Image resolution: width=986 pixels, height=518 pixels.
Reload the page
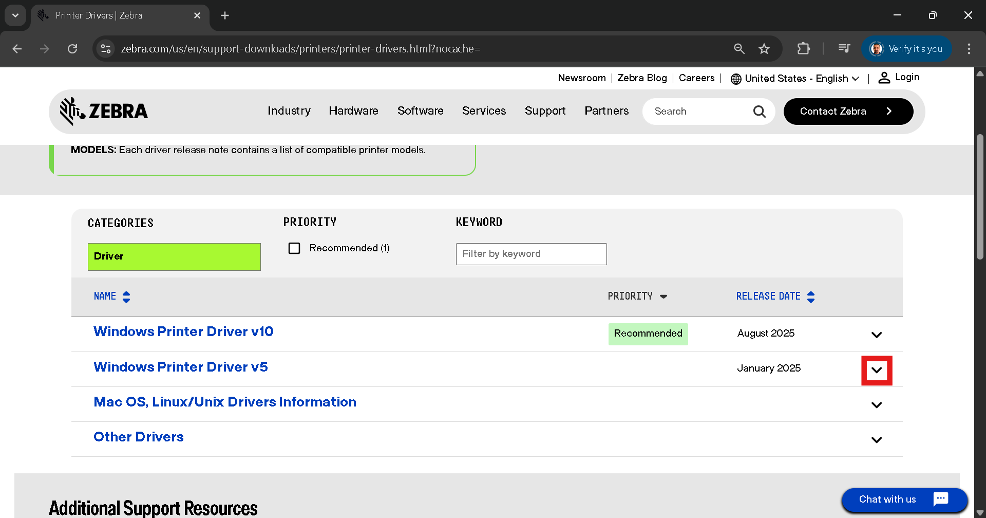72,49
